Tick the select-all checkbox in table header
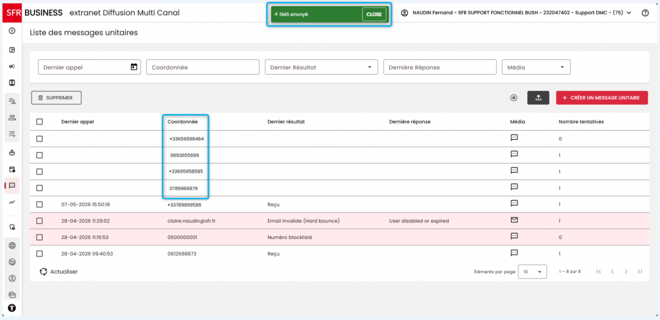This screenshot has width=660, height=320. coord(39,122)
